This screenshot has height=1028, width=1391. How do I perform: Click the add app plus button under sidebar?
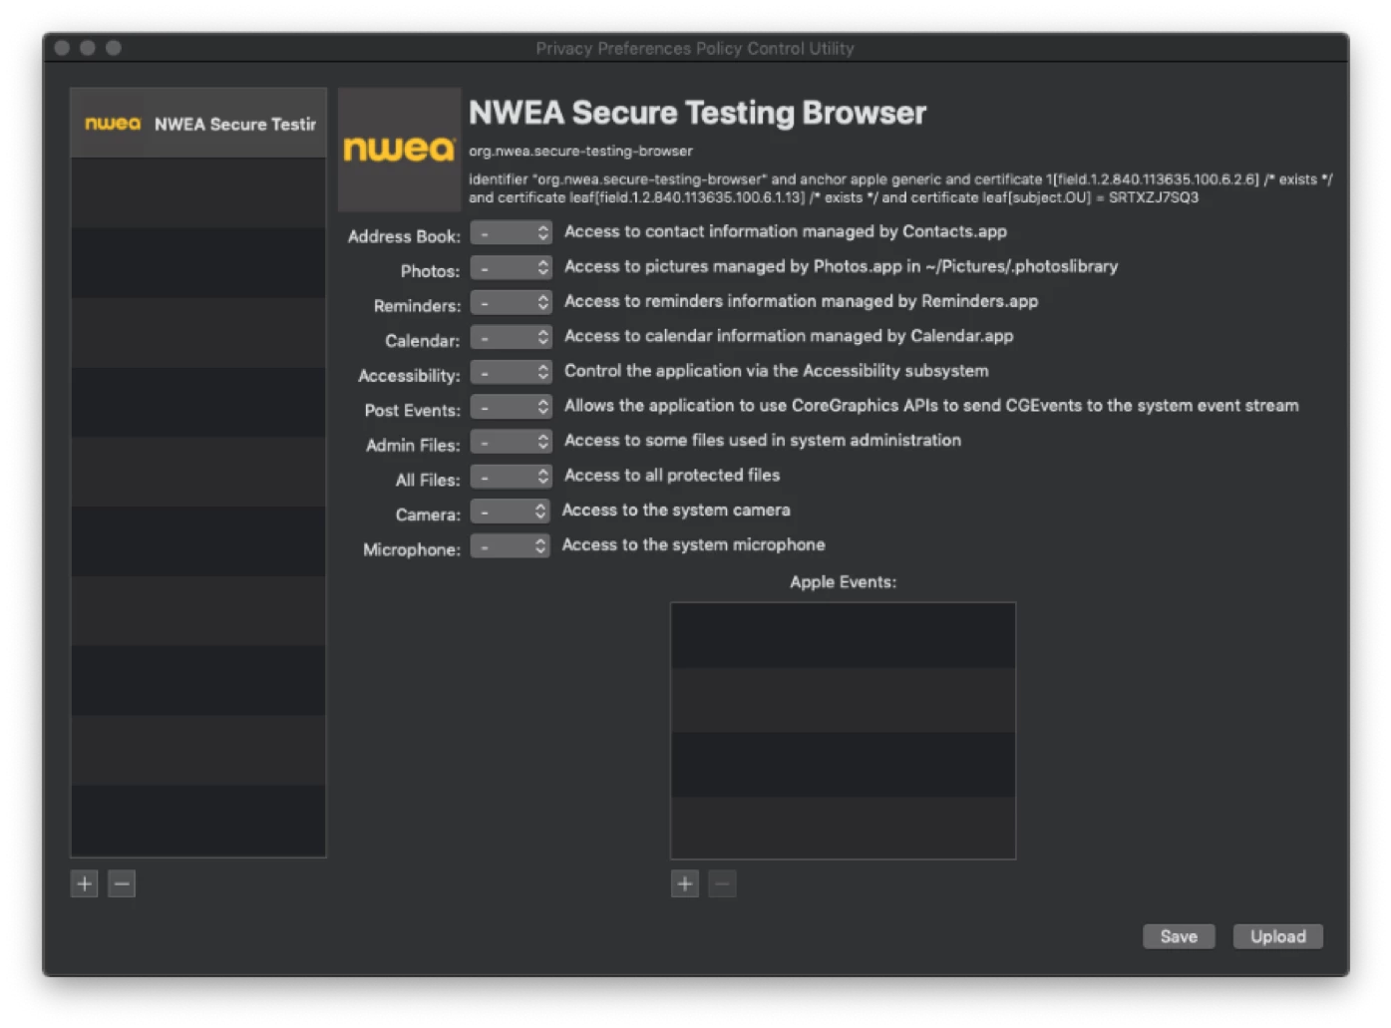pos(84,883)
